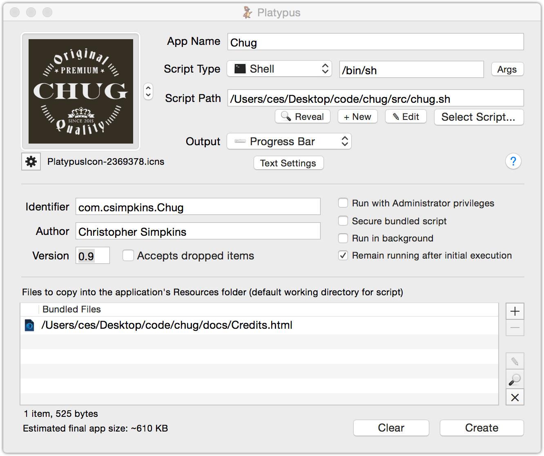The width and height of the screenshot is (544, 456).
Task: Add a bundled file with plus button
Action: pos(515,311)
